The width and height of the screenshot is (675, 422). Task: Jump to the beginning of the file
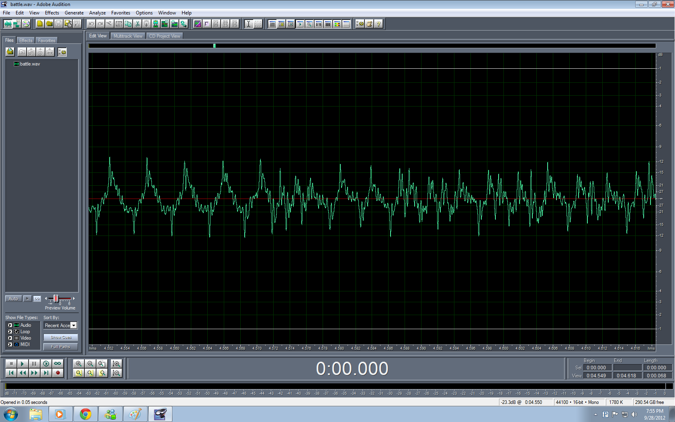click(11, 373)
